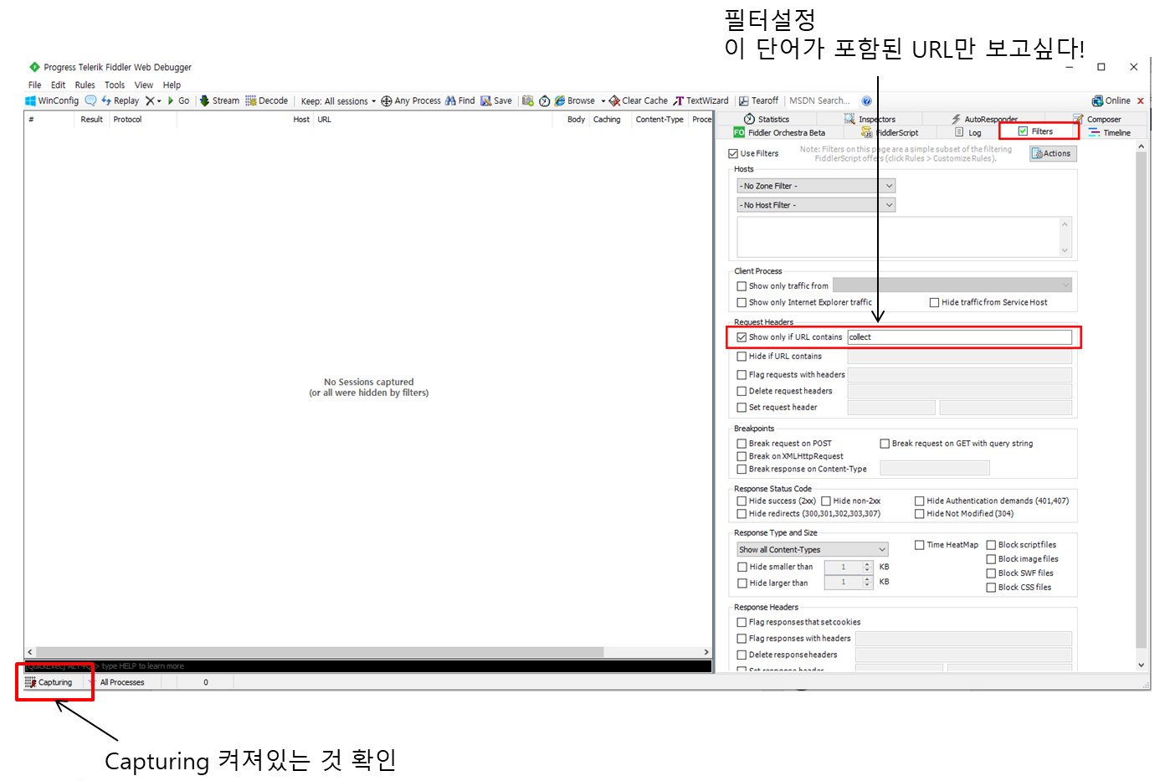The height and width of the screenshot is (781, 1170).
Task: Enable Show only Internet Explorer traffic
Action: tap(742, 302)
